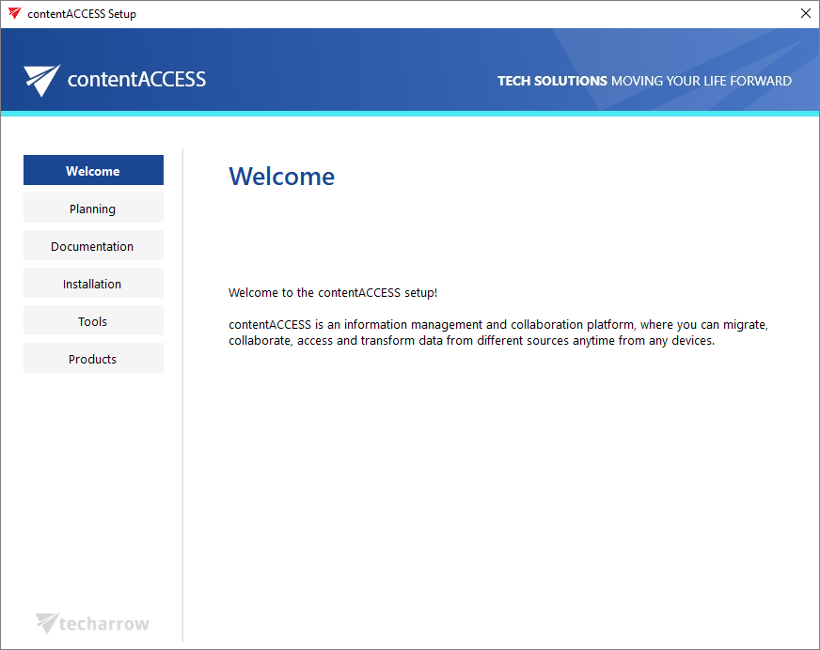Click the platform description paragraph
Viewport: 820px width, 650px height.
pyautogui.click(x=497, y=333)
